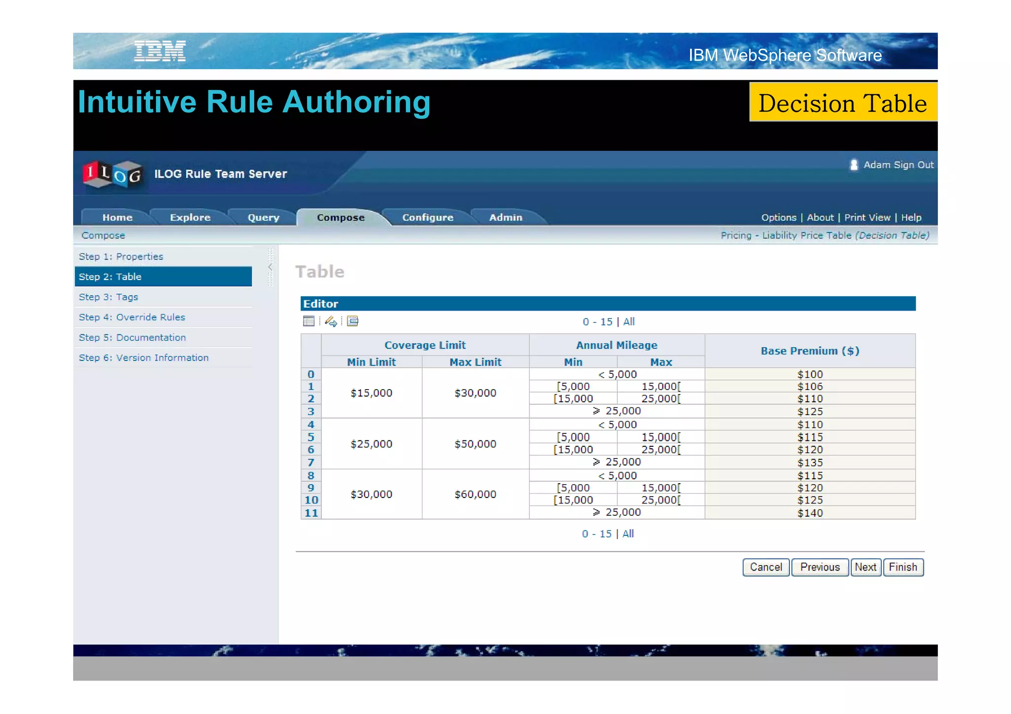Switch to the Explore tab
Image resolution: width=1011 pixels, height=714 pixels.
pos(190,217)
